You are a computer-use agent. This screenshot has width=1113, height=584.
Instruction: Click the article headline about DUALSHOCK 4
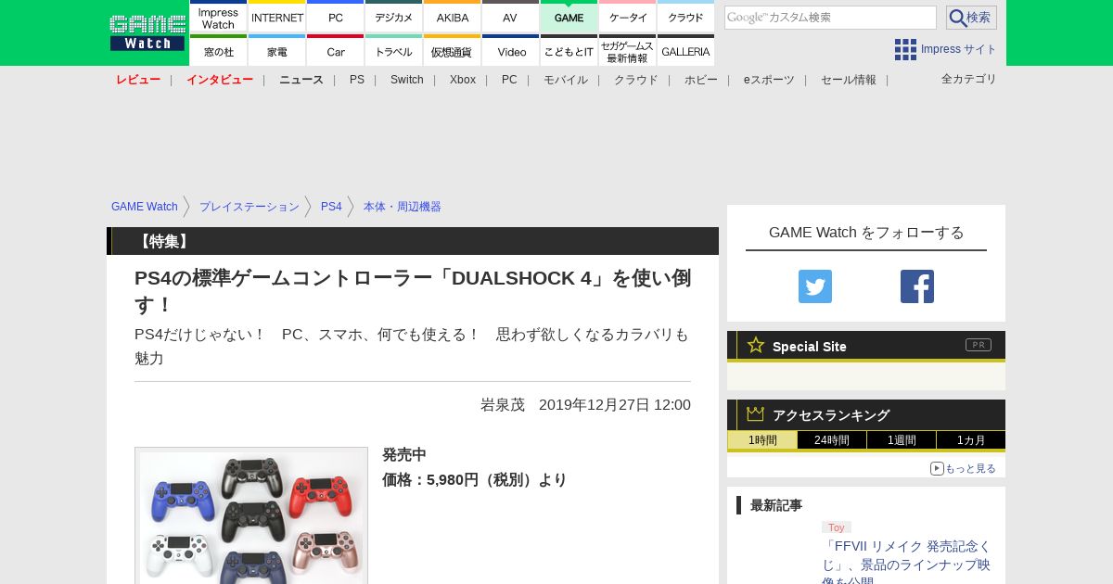(413, 291)
